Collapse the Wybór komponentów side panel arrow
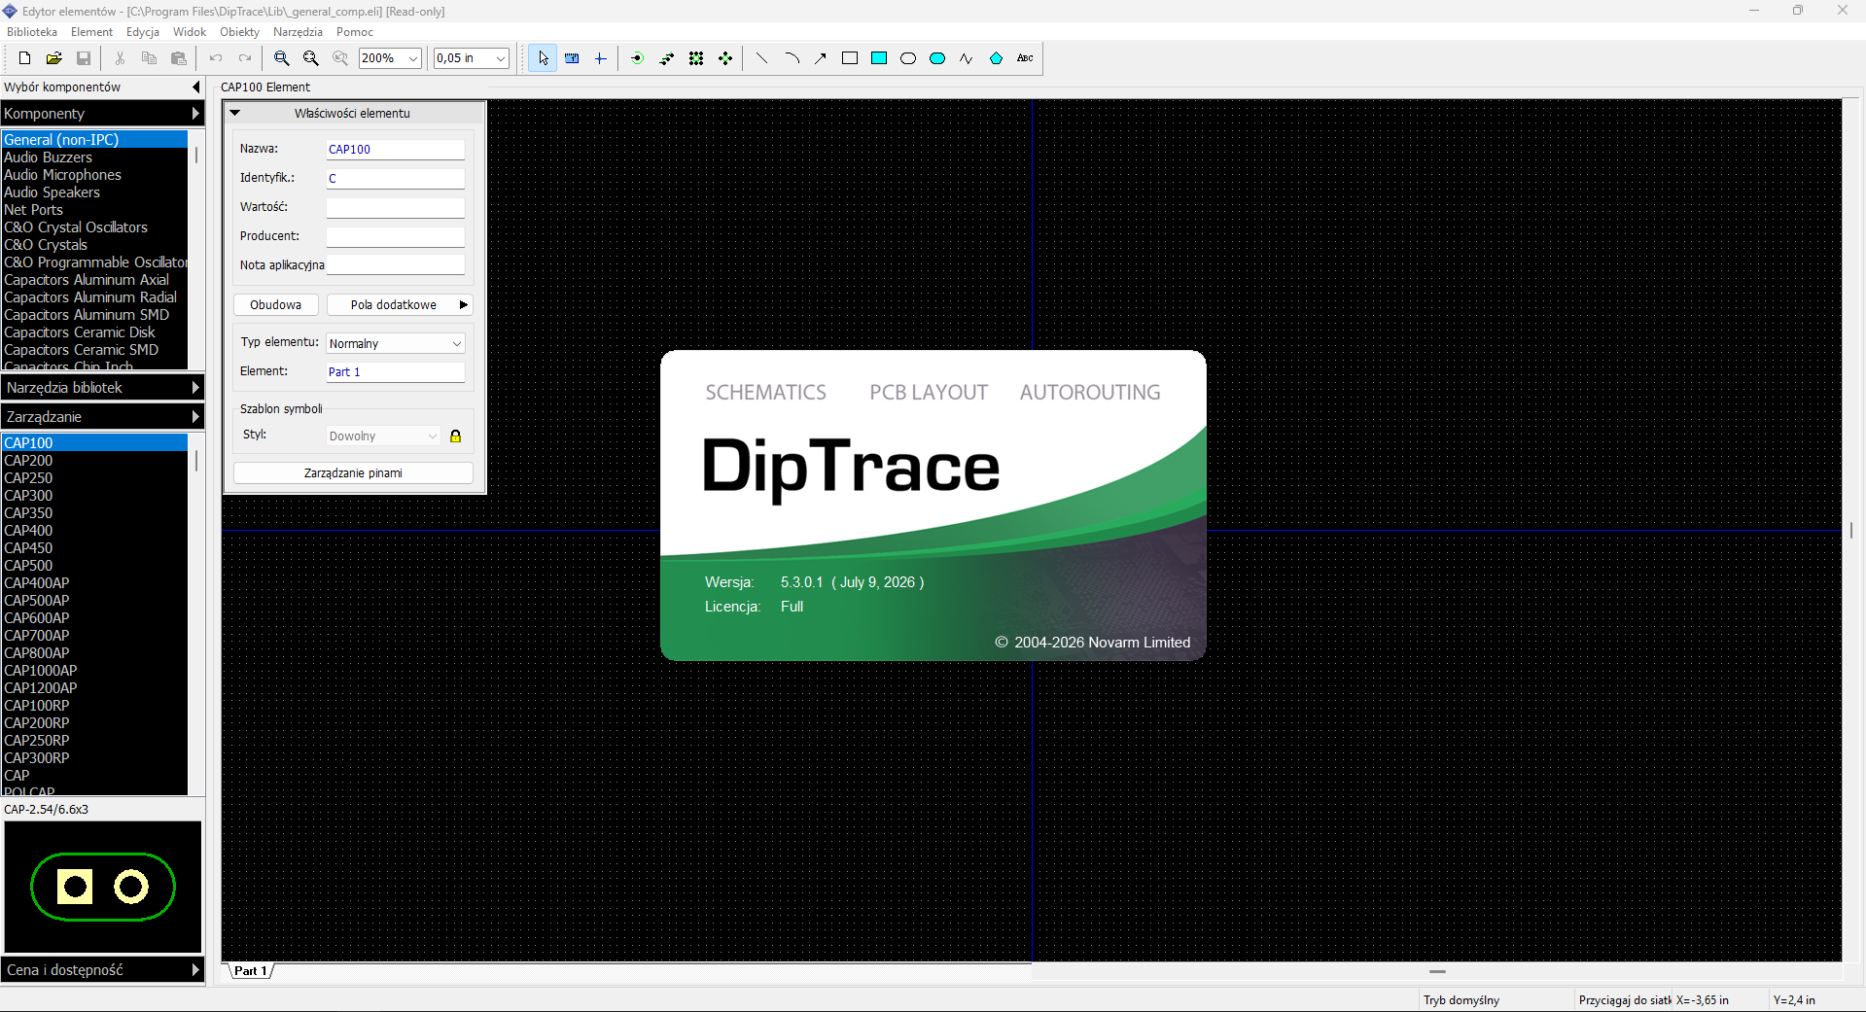This screenshot has height=1012, width=1866. (x=195, y=87)
